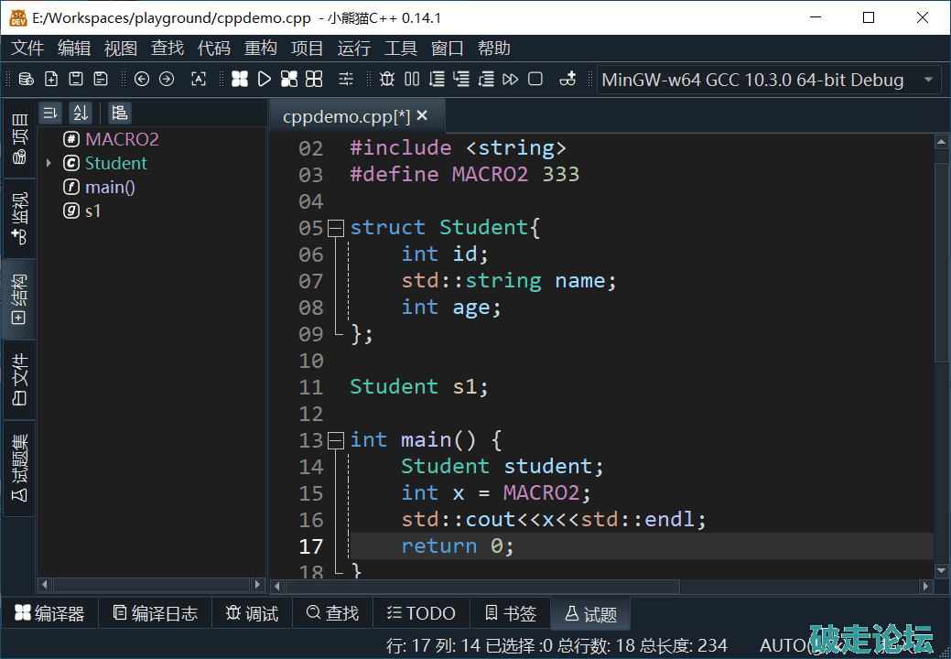Select main() in the structure tree
This screenshot has width=951, height=659.
coord(110,187)
